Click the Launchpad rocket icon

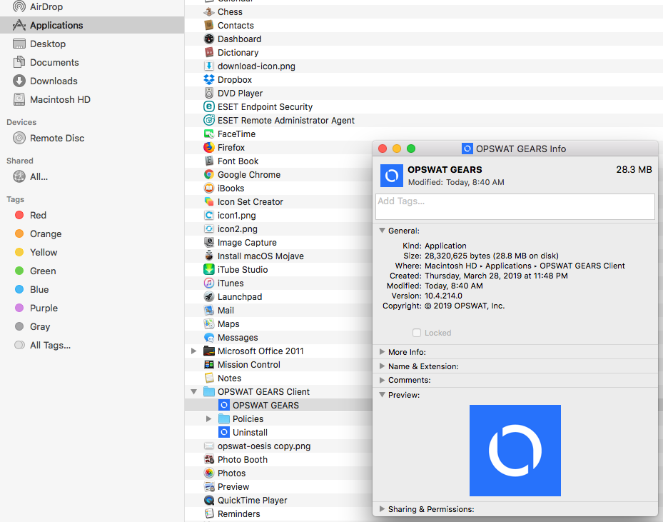[x=209, y=296]
